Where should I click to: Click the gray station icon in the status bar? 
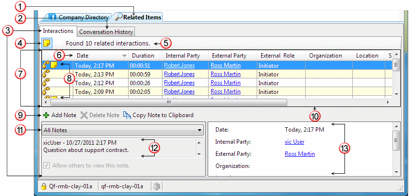(x=155, y=186)
